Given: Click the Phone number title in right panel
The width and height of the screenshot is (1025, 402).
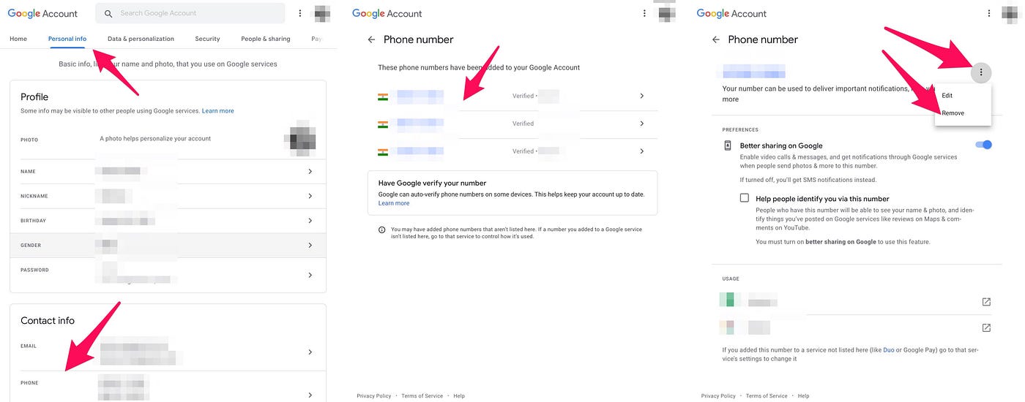Looking at the screenshot, I should [763, 39].
